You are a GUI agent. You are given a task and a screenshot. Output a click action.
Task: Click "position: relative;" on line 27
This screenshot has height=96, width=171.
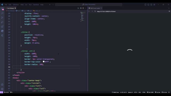[34, 35]
